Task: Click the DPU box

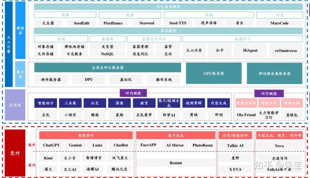Action: (89, 80)
